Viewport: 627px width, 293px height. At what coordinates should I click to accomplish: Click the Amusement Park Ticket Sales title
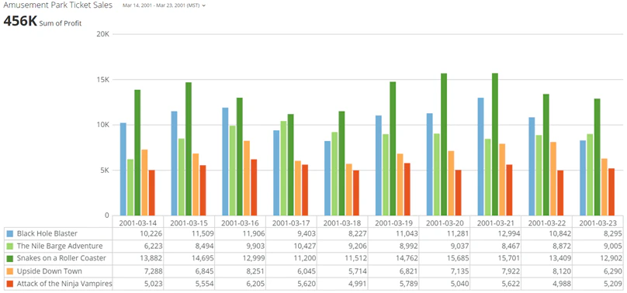pos(58,5)
